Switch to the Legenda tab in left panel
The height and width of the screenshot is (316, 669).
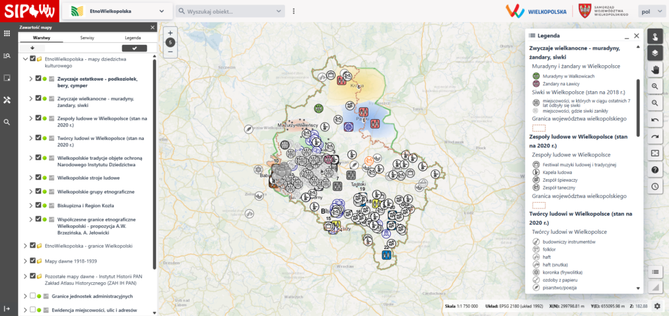(x=133, y=38)
